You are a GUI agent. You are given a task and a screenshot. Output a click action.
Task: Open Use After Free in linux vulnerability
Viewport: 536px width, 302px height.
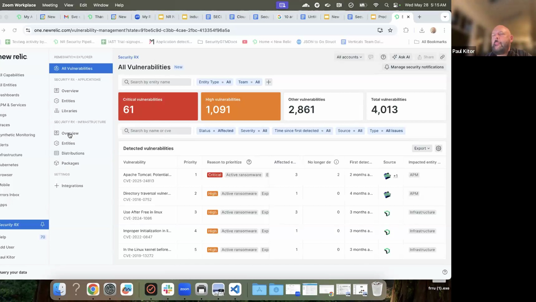[x=143, y=212]
